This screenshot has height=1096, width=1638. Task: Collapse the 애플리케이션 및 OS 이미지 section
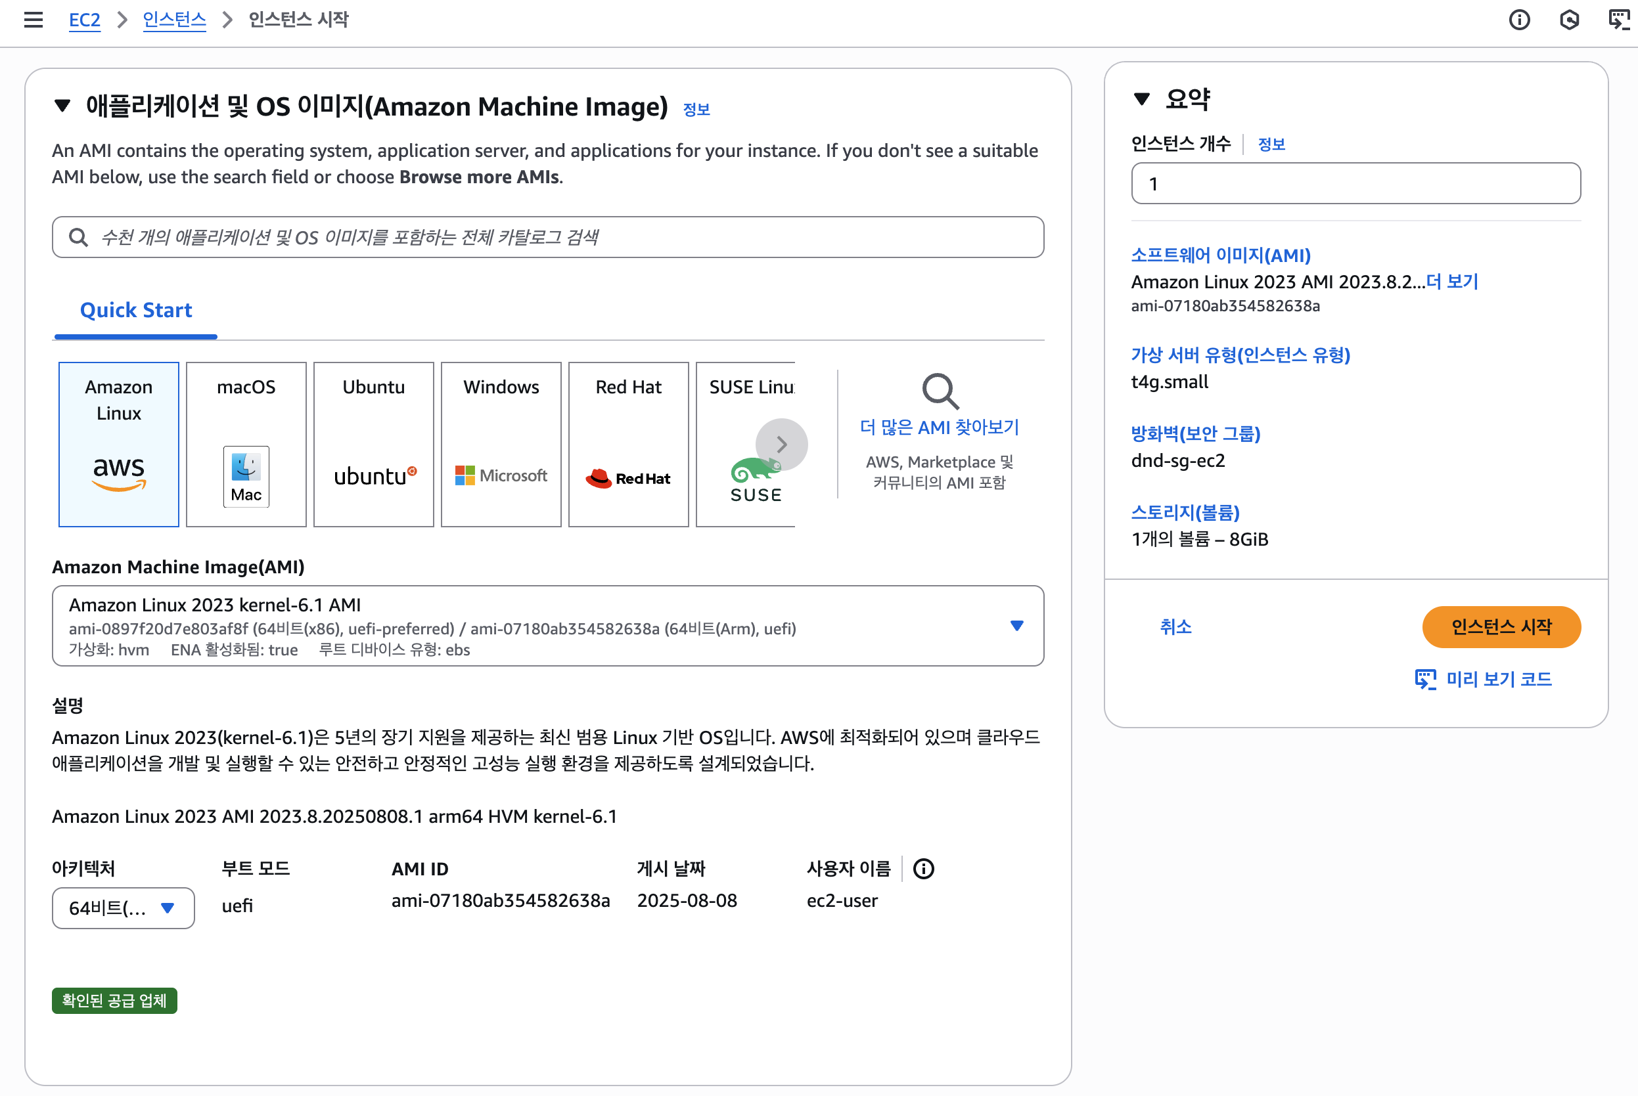(62, 106)
